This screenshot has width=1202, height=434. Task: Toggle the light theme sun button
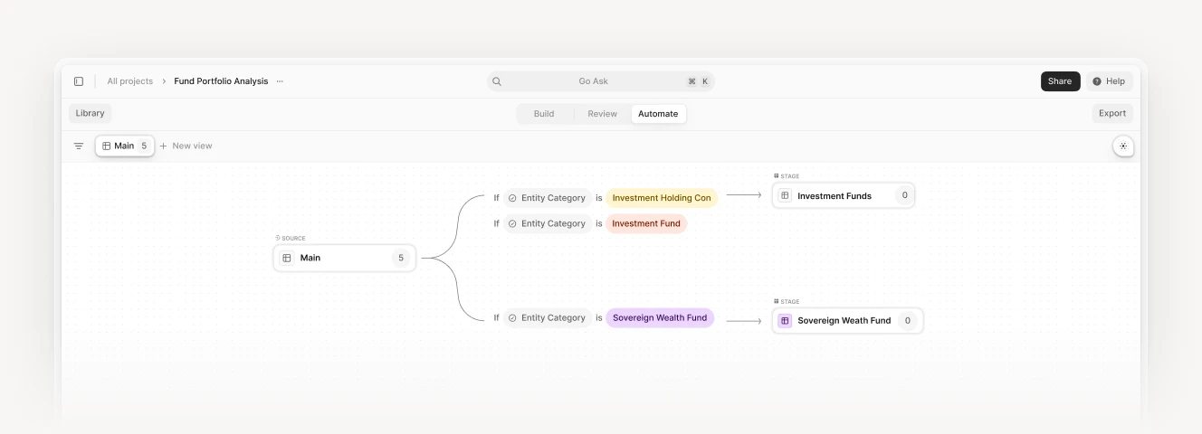[x=1123, y=146]
